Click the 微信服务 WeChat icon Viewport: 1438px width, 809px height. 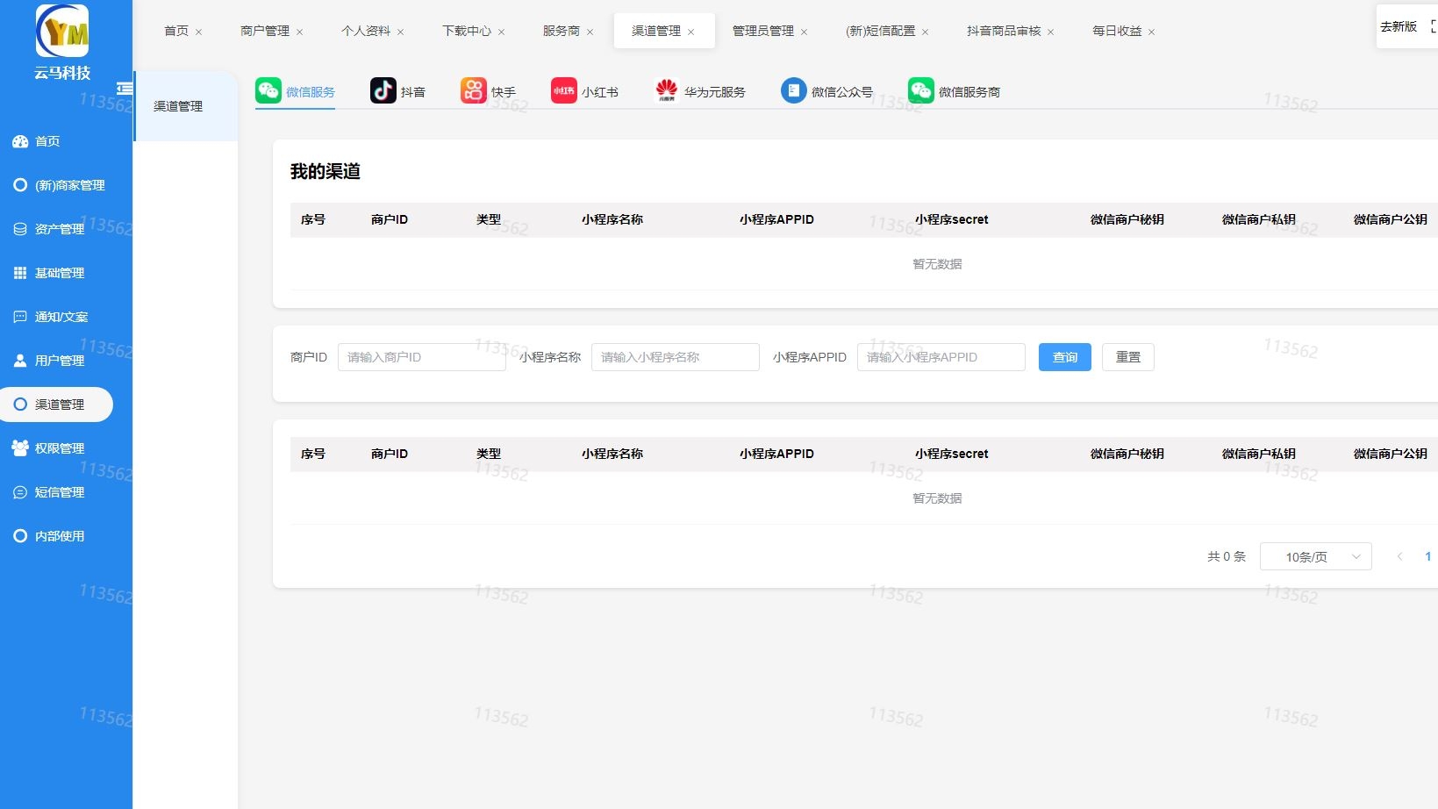(268, 90)
